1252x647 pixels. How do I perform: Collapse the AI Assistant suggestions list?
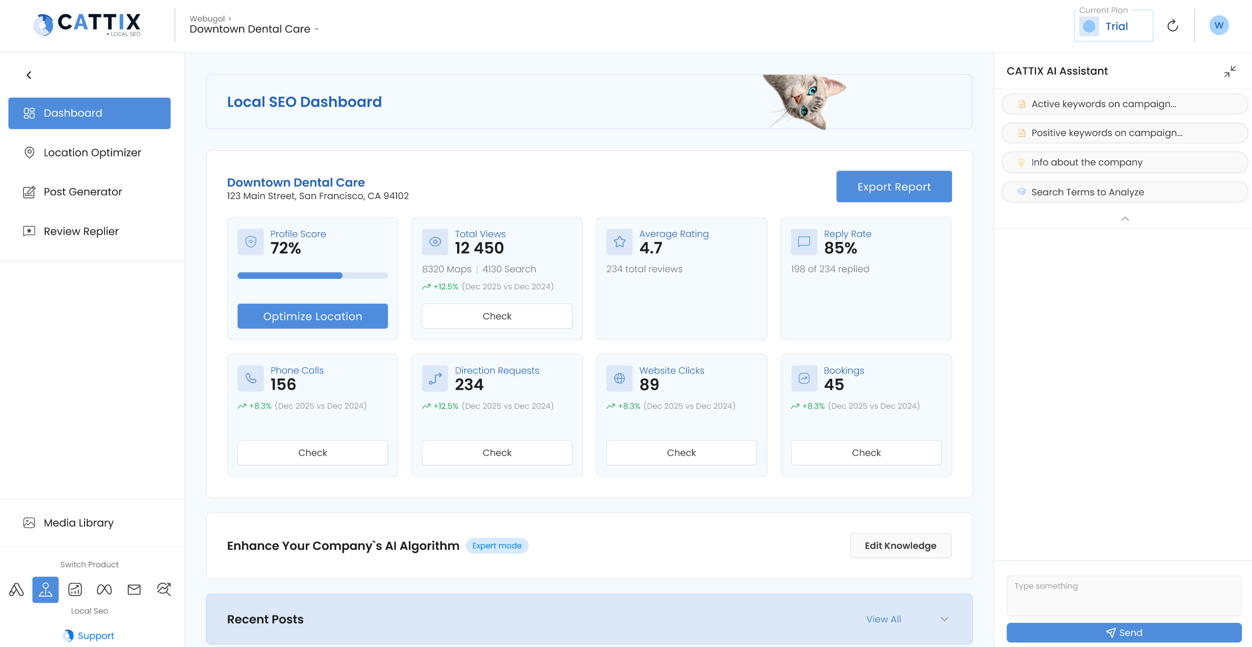1124,218
